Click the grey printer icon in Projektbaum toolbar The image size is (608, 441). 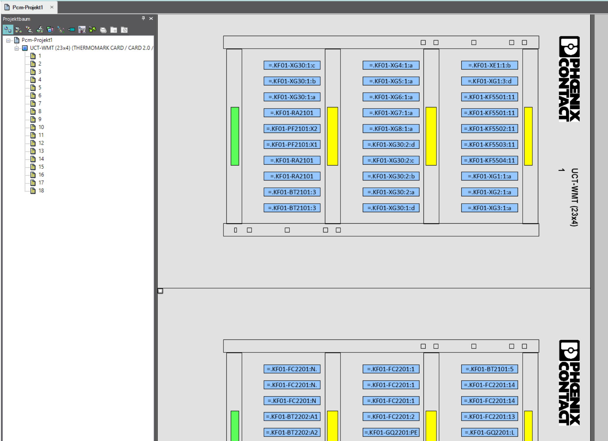(103, 30)
